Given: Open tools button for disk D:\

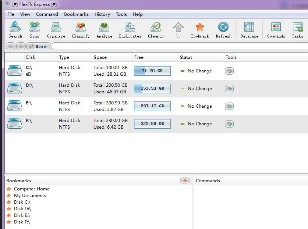Looking at the screenshot, I should pos(229,89).
